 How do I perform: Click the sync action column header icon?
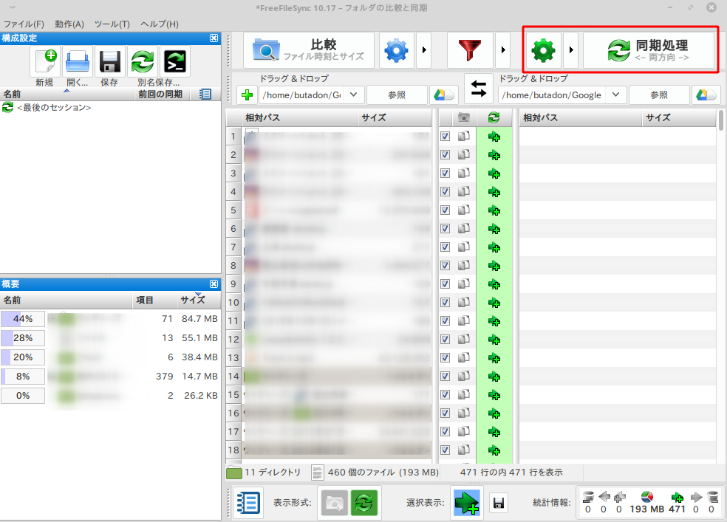coord(494,117)
